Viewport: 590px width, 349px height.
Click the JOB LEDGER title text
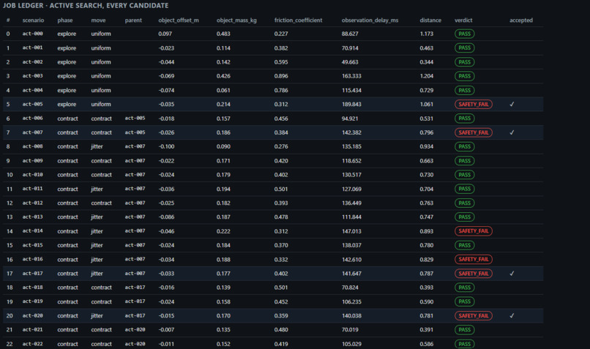point(86,6)
